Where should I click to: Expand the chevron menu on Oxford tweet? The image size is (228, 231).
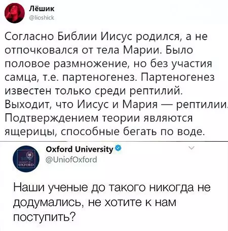pos(192,148)
